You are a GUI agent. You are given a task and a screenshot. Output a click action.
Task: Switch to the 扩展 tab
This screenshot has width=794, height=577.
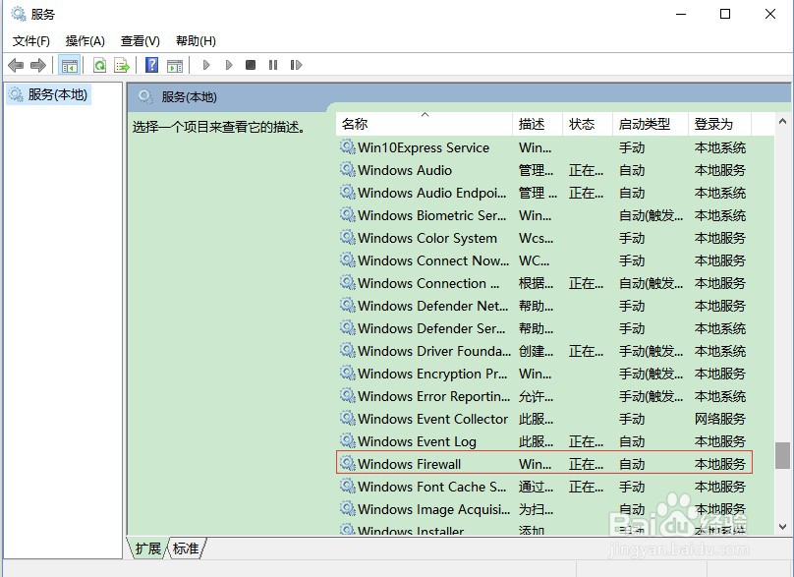[147, 548]
